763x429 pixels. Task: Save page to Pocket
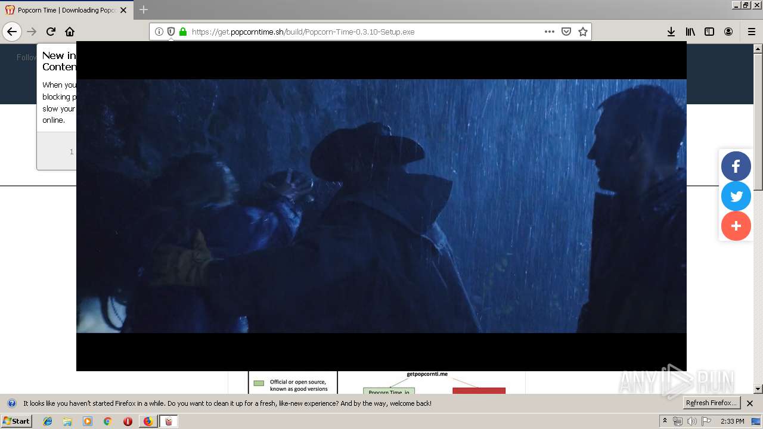tap(566, 32)
